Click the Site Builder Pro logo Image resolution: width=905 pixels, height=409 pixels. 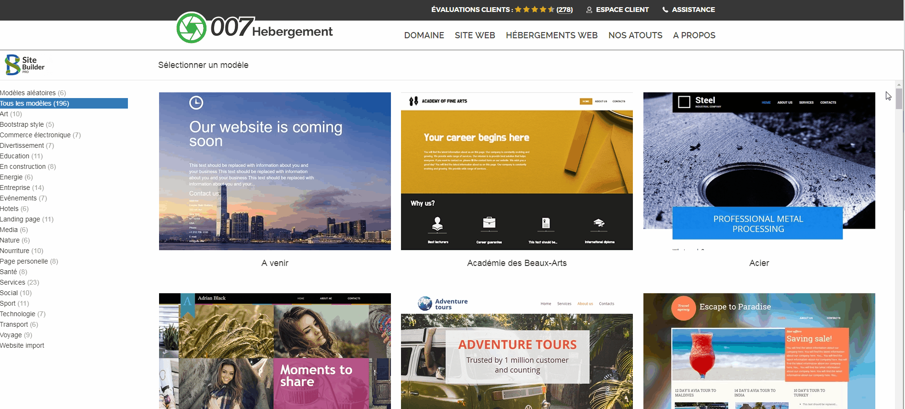(25, 65)
